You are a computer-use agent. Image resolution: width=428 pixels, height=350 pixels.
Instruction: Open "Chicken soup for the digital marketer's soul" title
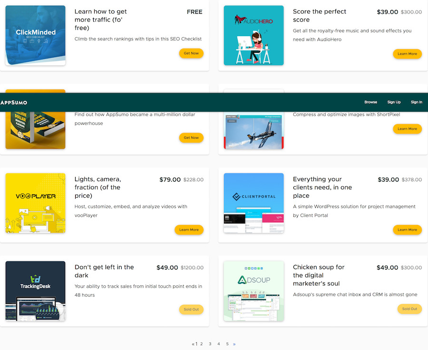point(320,275)
